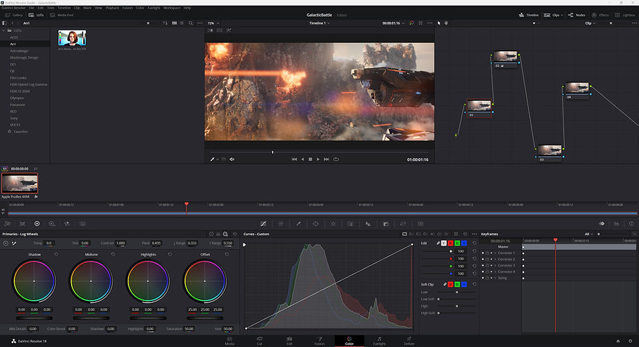Open the viewer timecode 00:00:01:16 dropdown

coord(393,23)
